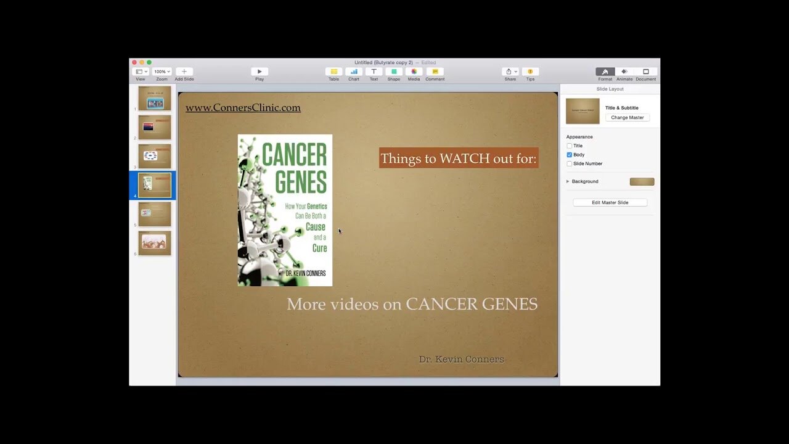Select slide 2 in the navigator
The width and height of the screenshot is (789, 444).
point(155,128)
